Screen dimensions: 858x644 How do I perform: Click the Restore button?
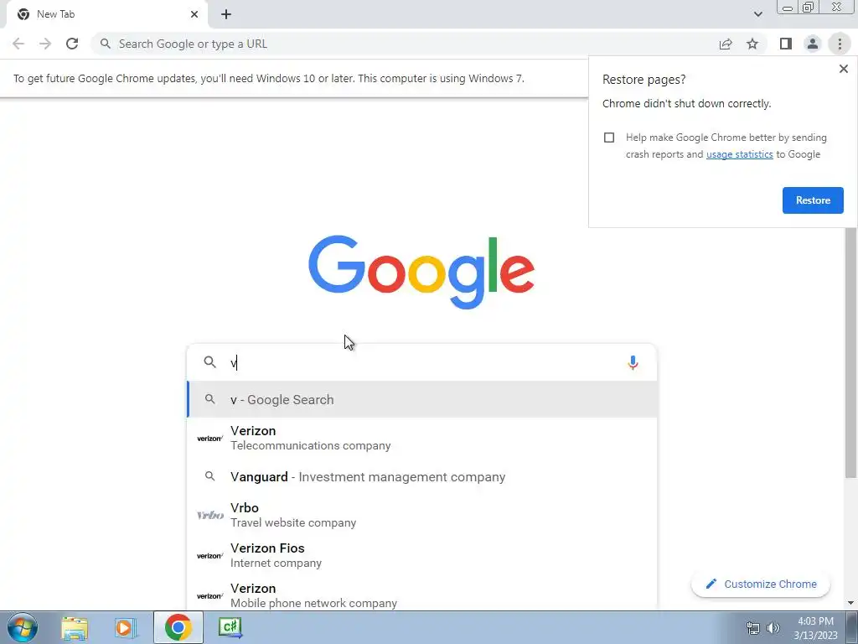[x=813, y=200]
